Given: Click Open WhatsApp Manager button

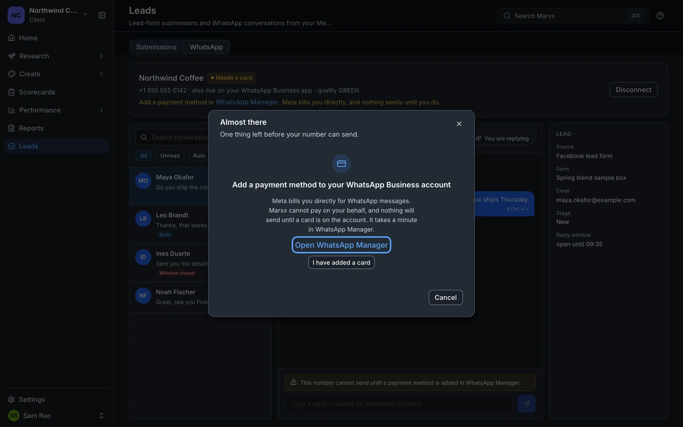Looking at the screenshot, I should (x=341, y=245).
